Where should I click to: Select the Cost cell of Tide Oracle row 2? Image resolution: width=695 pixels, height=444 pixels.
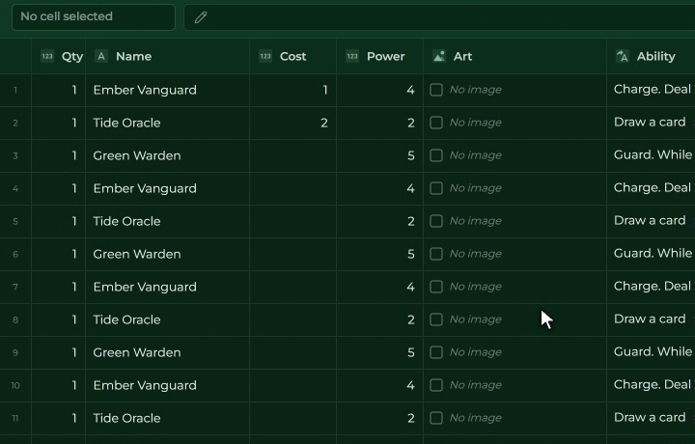pos(293,123)
